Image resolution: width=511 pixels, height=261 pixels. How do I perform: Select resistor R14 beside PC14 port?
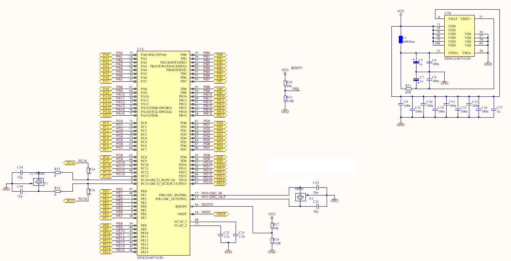(x=88, y=170)
